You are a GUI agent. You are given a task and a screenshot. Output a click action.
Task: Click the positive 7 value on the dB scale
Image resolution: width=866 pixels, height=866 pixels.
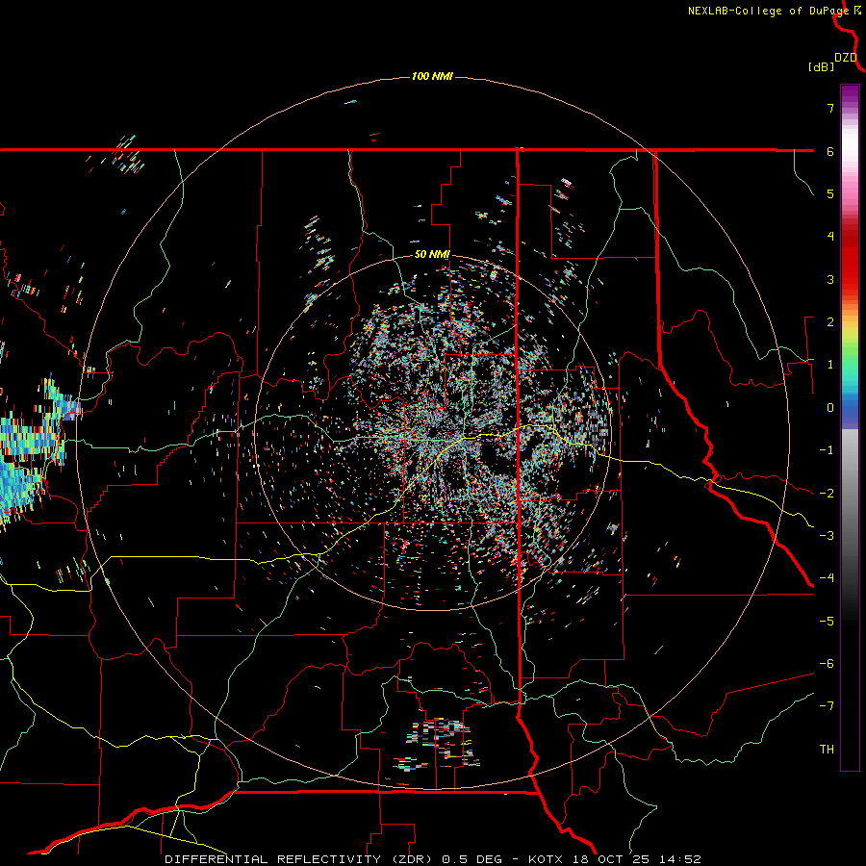point(830,108)
